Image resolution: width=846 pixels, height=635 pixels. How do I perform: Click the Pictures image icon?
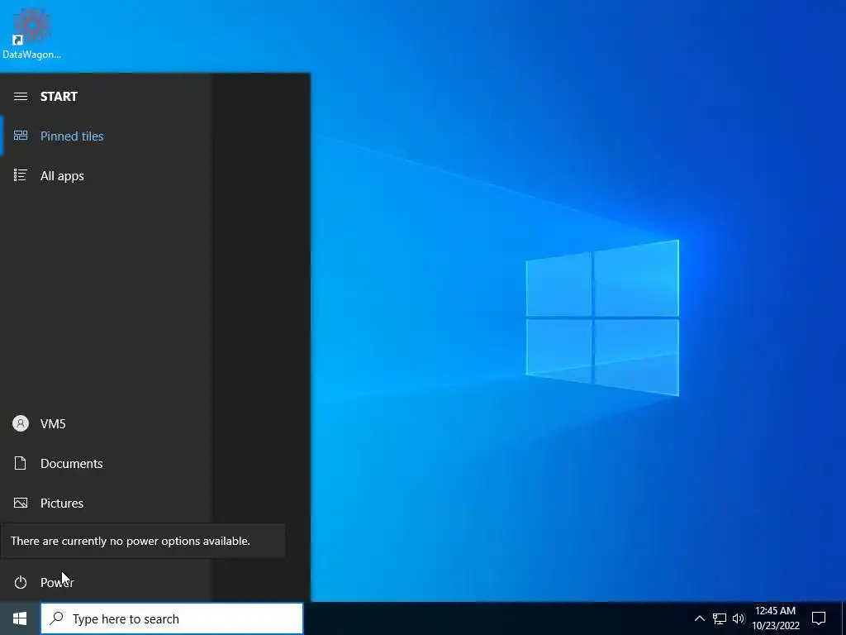point(21,504)
